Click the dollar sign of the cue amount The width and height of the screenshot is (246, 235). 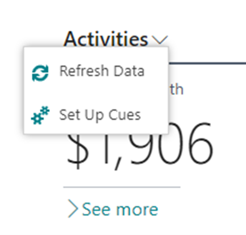tap(78, 149)
